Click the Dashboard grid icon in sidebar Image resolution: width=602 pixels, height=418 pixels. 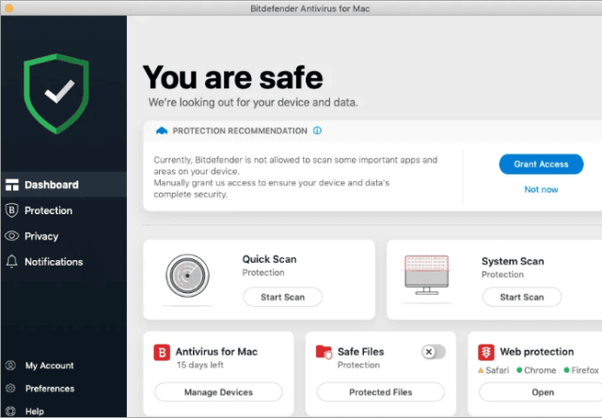click(x=12, y=184)
